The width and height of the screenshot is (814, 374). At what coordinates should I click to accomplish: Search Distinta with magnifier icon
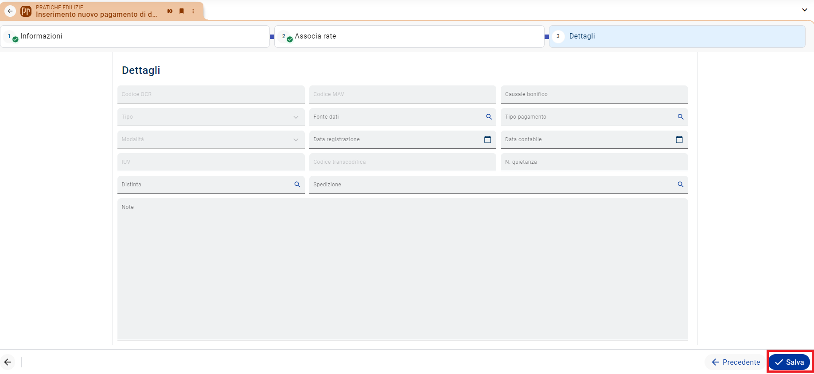pyautogui.click(x=297, y=185)
